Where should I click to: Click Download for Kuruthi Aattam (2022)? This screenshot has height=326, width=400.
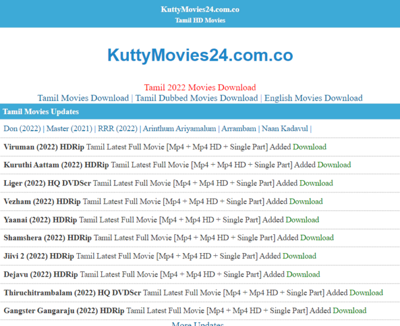coord(334,165)
